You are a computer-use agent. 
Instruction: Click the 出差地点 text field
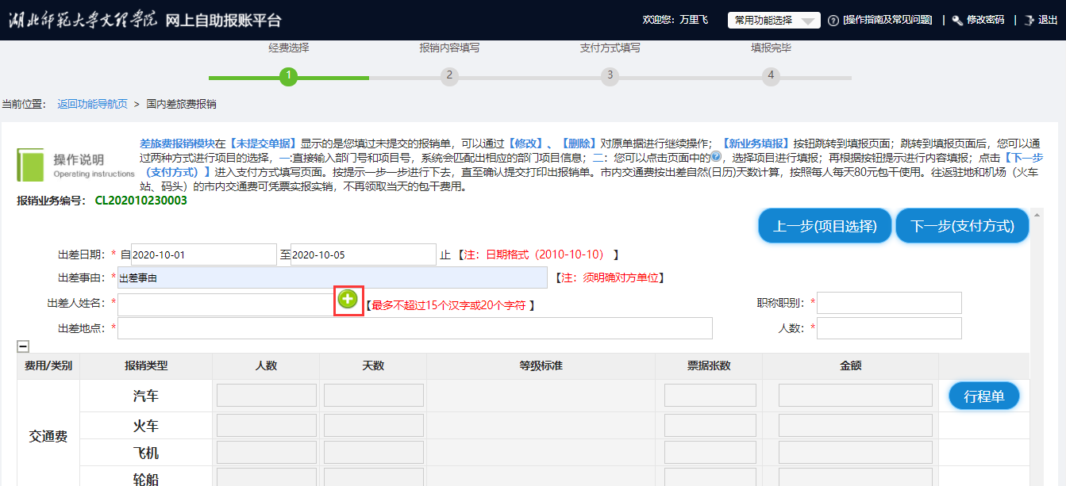(414, 328)
